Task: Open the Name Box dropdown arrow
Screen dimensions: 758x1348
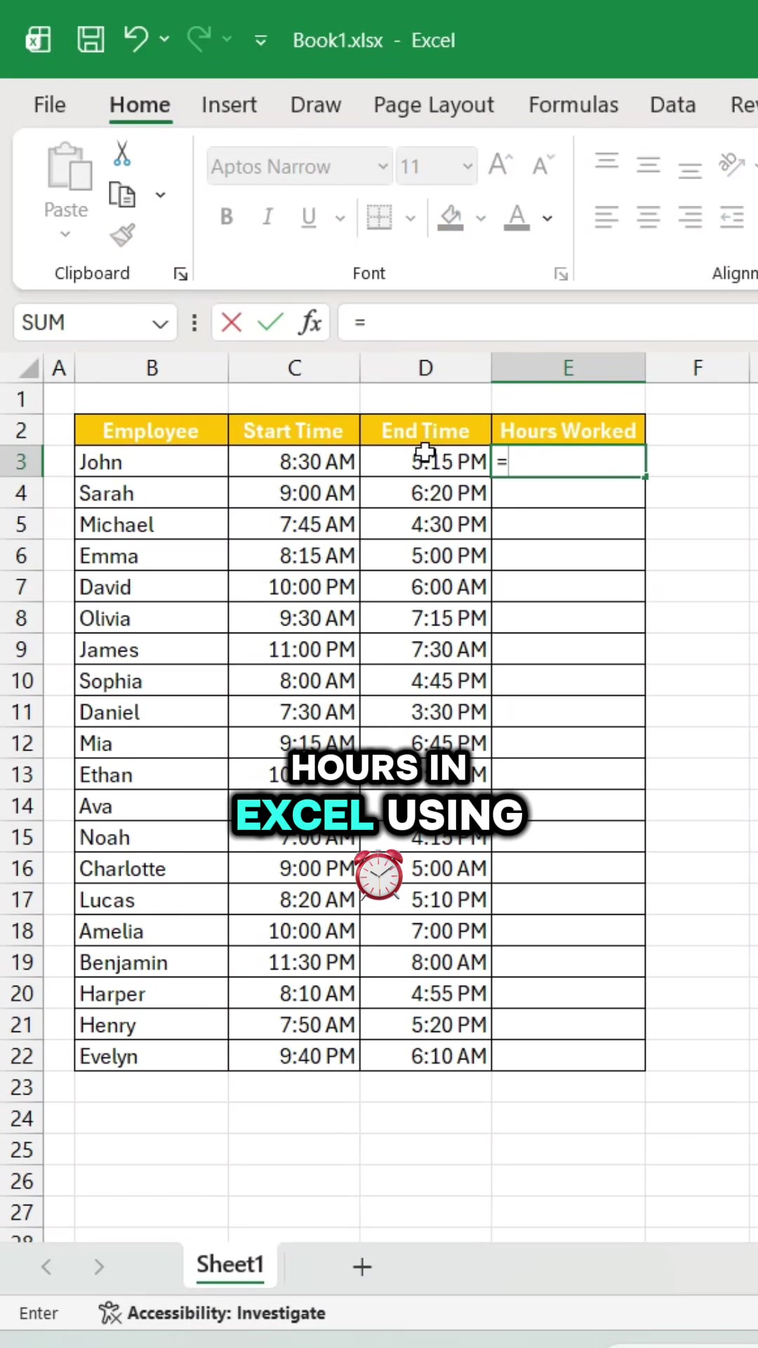Action: pyautogui.click(x=161, y=324)
